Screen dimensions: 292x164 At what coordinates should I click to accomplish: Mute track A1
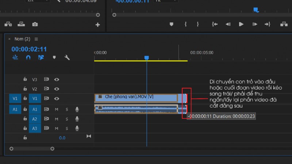pyautogui.click(x=57, y=110)
